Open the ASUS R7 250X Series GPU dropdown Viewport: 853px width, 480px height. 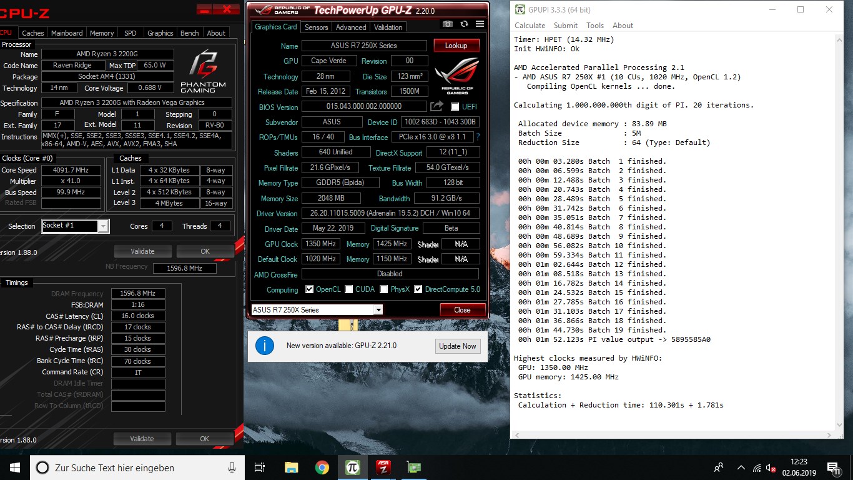click(378, 310)
